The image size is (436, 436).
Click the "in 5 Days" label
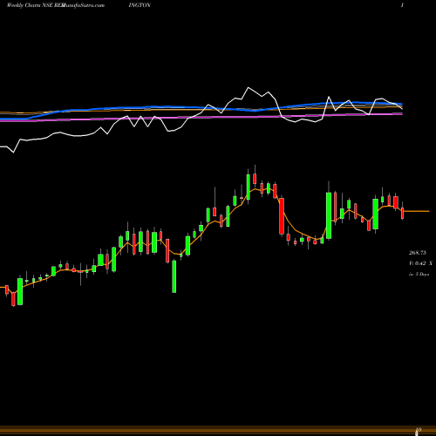click(x=419, y=274)
